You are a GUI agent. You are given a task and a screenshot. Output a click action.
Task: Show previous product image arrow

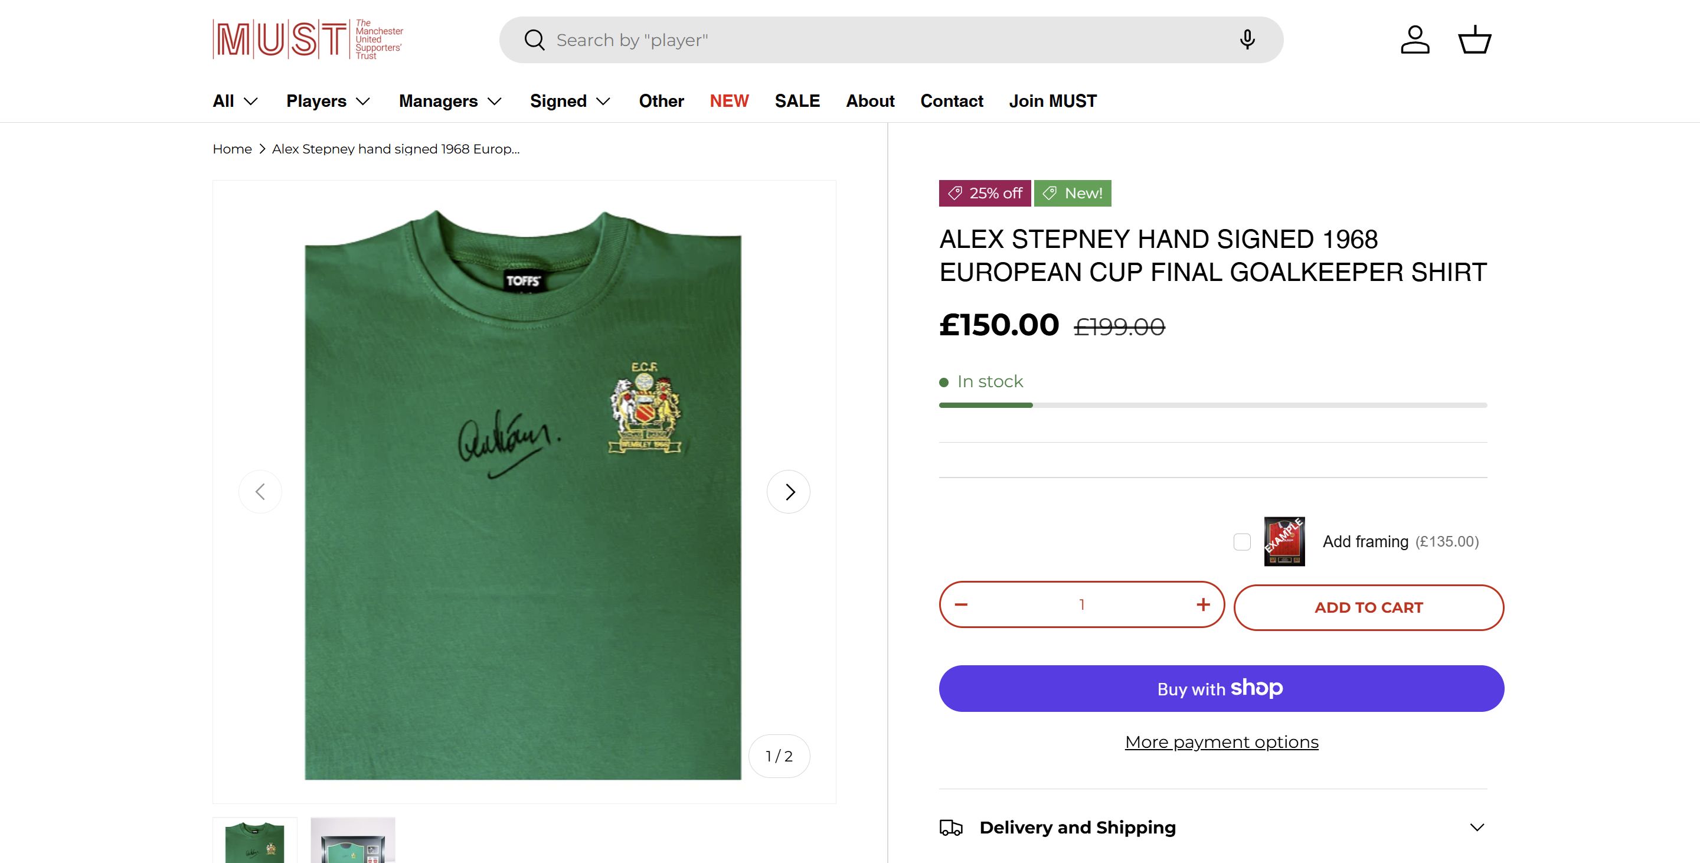click(x=260, y=492)
